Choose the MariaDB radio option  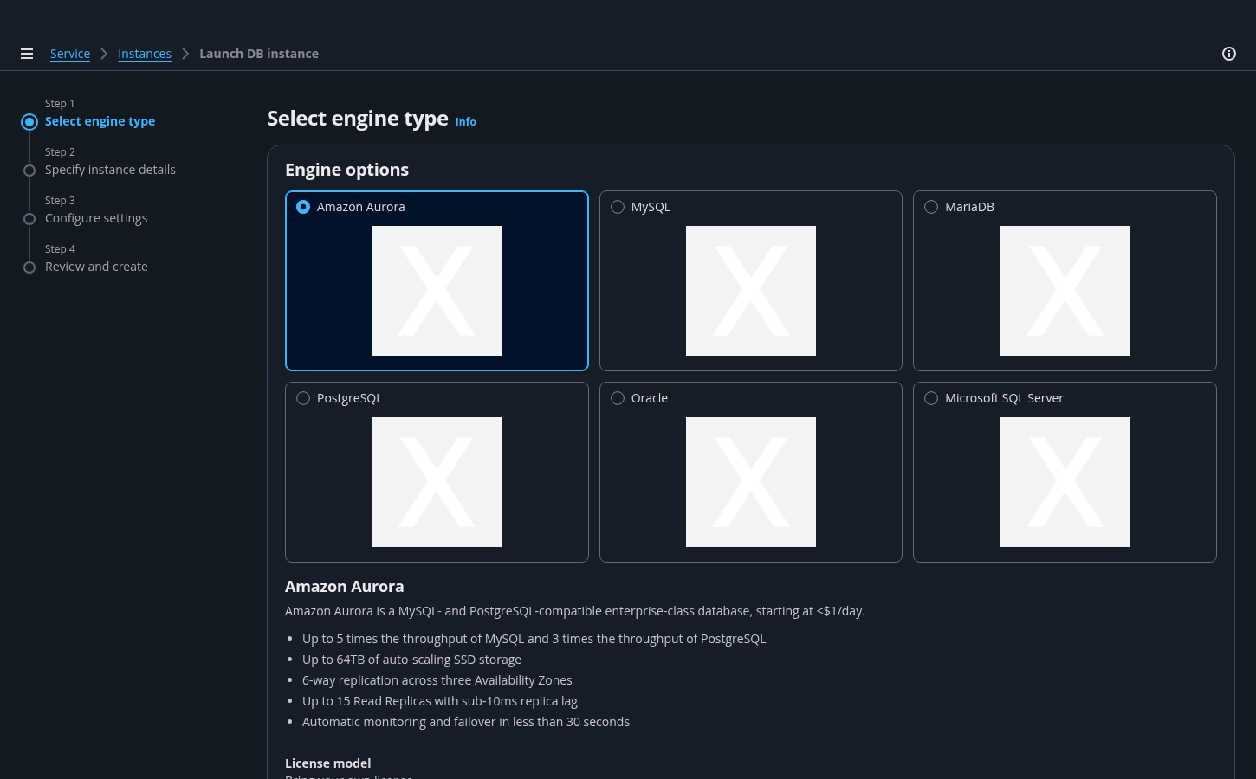(x=931, y=207)
